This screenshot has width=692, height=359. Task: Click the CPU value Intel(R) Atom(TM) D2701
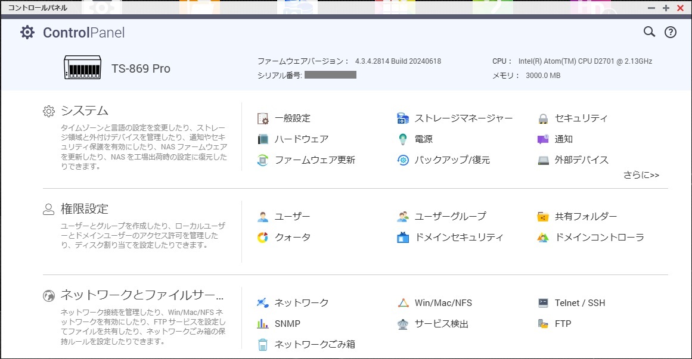pyautogui.click(x=585, y=61)
